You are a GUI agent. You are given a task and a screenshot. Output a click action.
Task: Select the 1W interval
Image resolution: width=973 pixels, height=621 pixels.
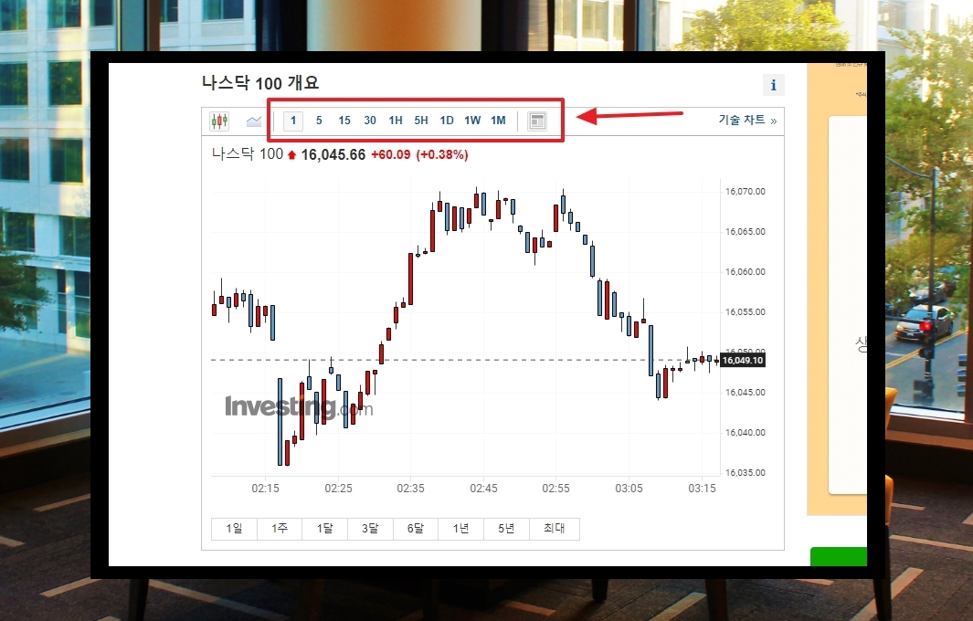[x=472, y=121]
